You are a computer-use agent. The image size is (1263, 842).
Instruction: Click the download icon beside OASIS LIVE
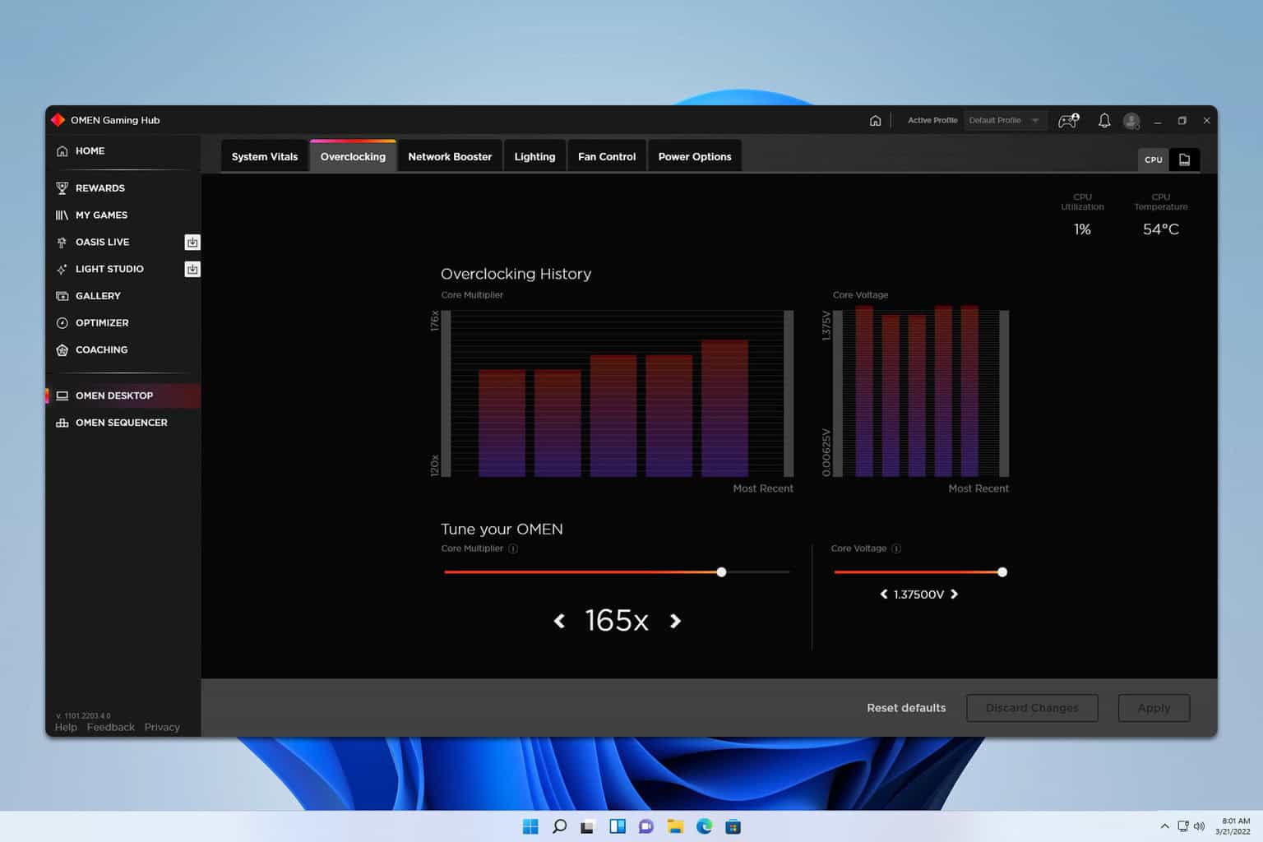click(x=192, y=243)
